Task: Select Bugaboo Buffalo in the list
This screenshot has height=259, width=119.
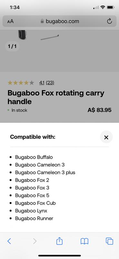Action: pyautogui.click(x=34, y=157)
